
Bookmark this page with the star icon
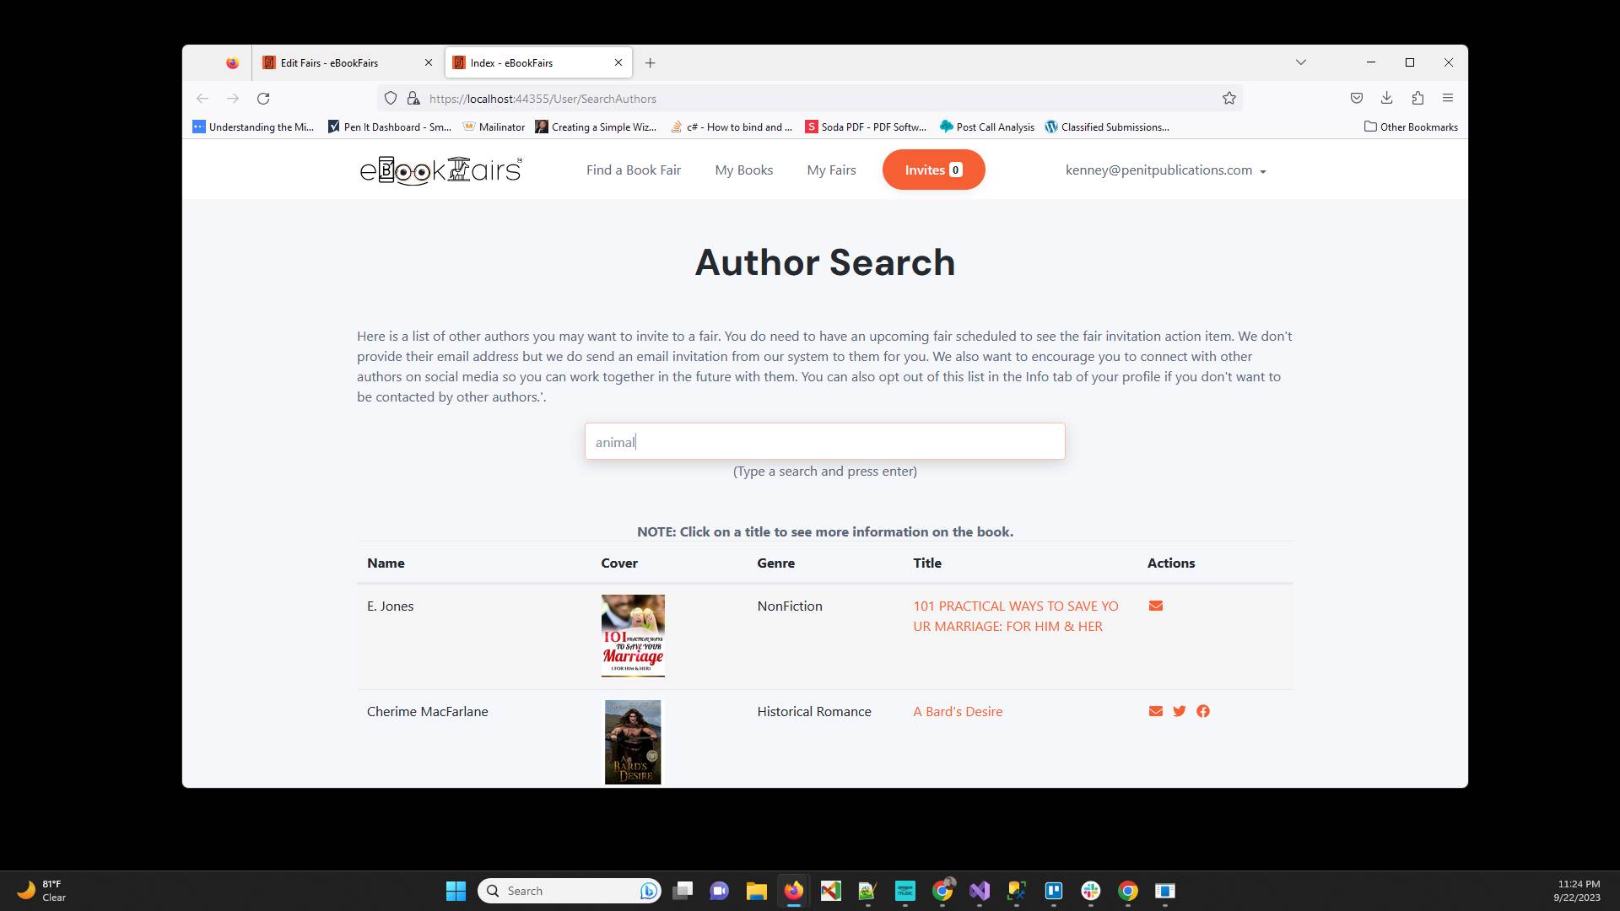(1228, 99)
